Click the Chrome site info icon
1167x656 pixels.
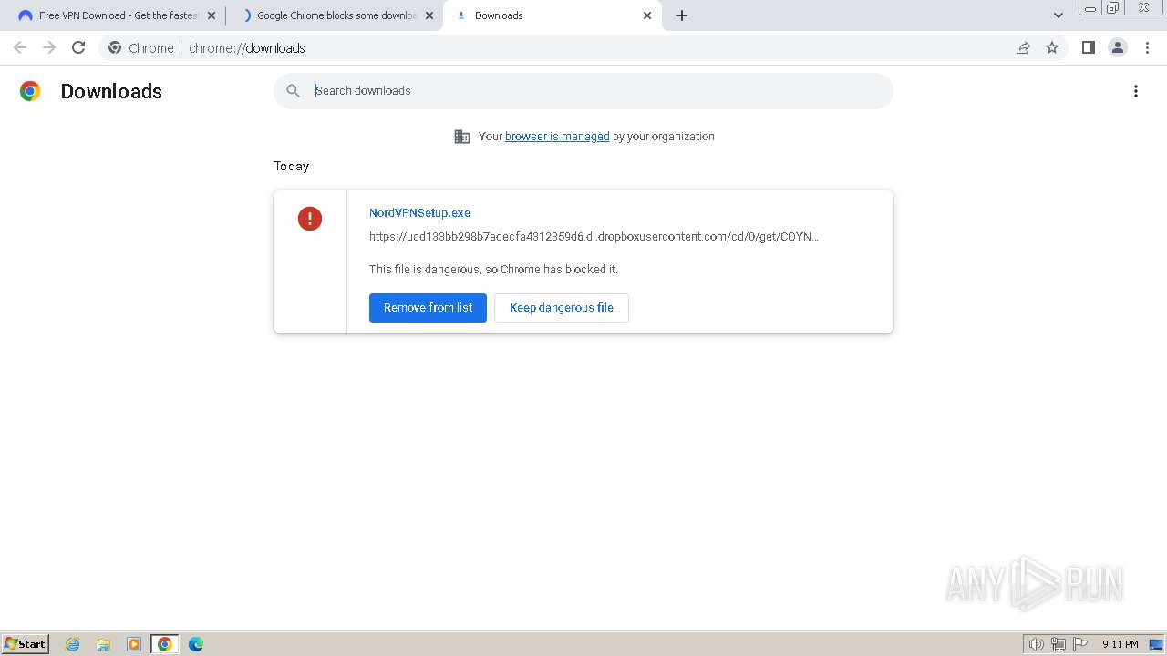(115, 47)
